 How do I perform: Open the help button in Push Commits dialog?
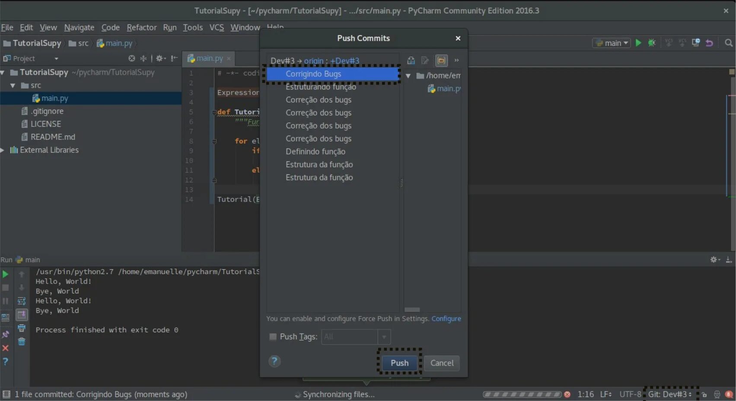[274, 361]
